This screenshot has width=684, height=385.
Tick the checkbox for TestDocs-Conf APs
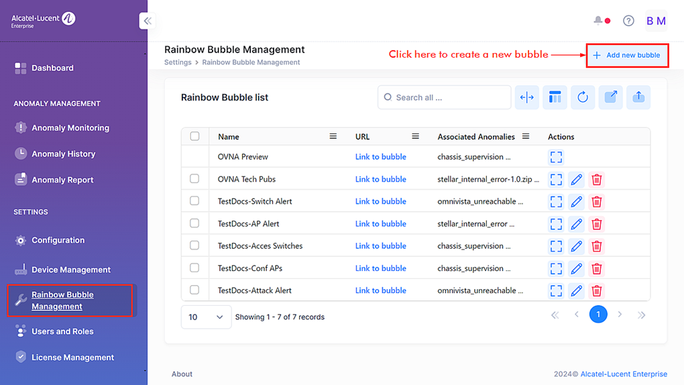point(194,268)
